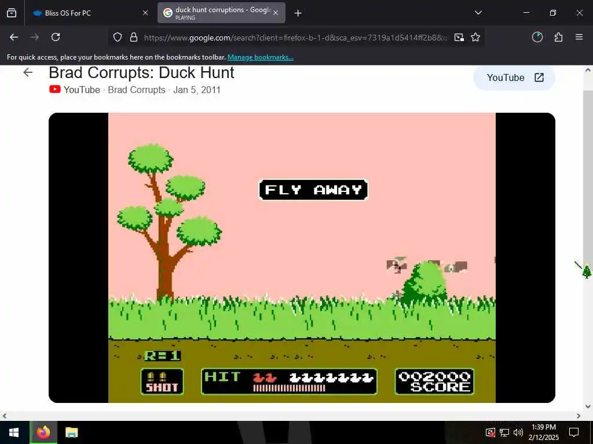The height and width of the screenshot is (444, 593).
Task: Open the Windows Start menu
Action: (14, 432)
